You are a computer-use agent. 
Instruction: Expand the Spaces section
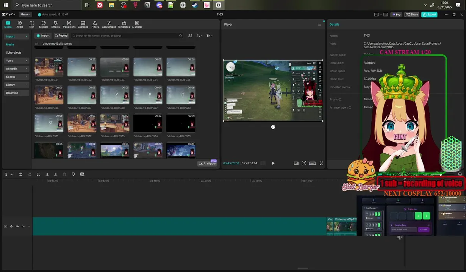click(x=16, y=77)
